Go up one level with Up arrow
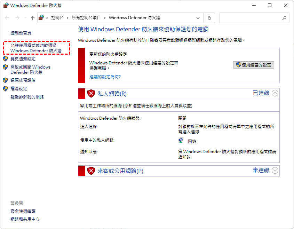Viewport: 294px width, 229px height. 33,18
